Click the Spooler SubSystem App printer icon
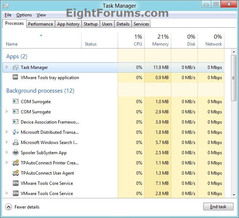Screen dimensions: 239x218 [x=16, y=153]
